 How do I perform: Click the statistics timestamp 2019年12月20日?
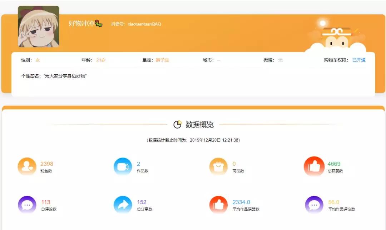(x=201, y=140)
